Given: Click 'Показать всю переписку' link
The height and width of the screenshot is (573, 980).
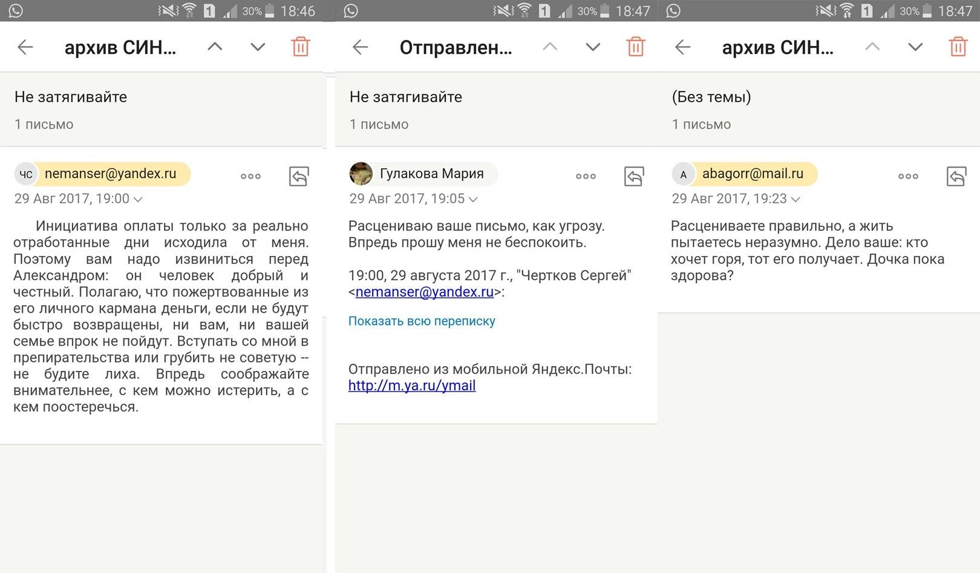Looking at the screenshot, I should pyautogui.click(x=422, y=321).
